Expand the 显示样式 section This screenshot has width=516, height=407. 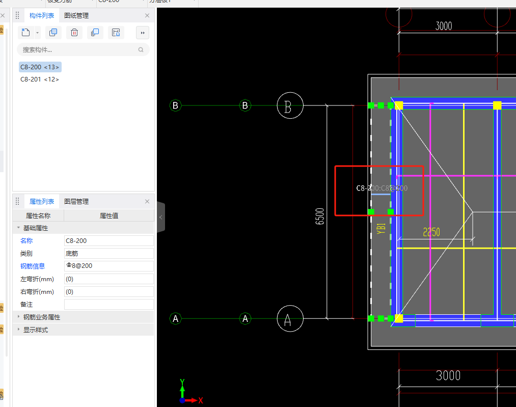[18, 330]
